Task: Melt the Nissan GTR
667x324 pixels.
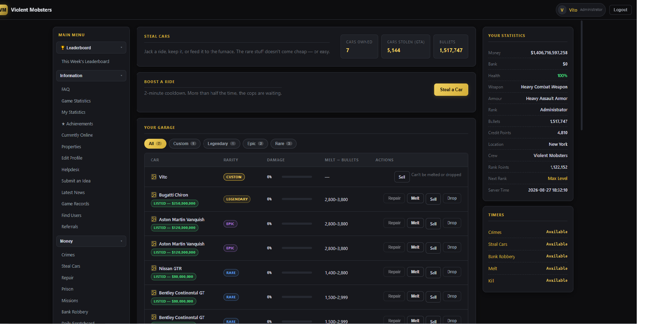Action: tap(415, 272)
